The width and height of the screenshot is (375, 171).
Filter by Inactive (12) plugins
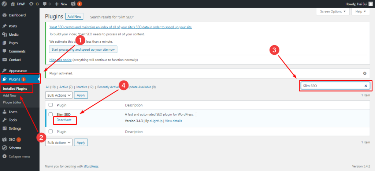(x=85, y=87)
